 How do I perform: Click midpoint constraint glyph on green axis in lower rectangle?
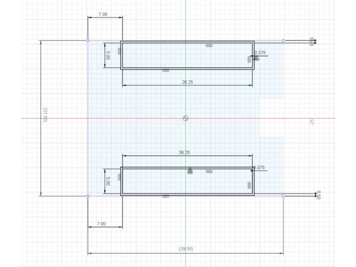click(x=190, y=171)
